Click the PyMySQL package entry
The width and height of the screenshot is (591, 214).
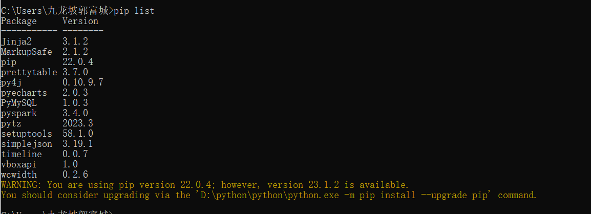19,103
